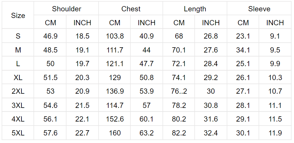Click the 22.1 shoulder inch cell
The image size is (294, 143).
point(82,119)
